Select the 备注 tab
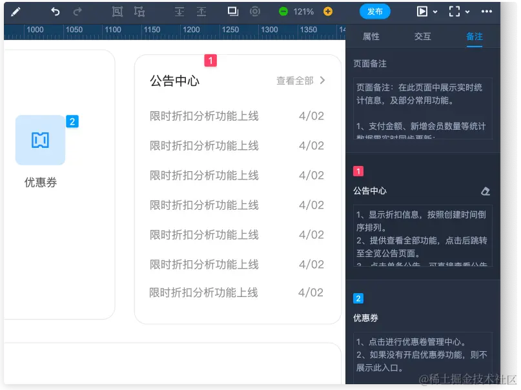The height and width of the screenshot is (390, 521). pos(475,37)
